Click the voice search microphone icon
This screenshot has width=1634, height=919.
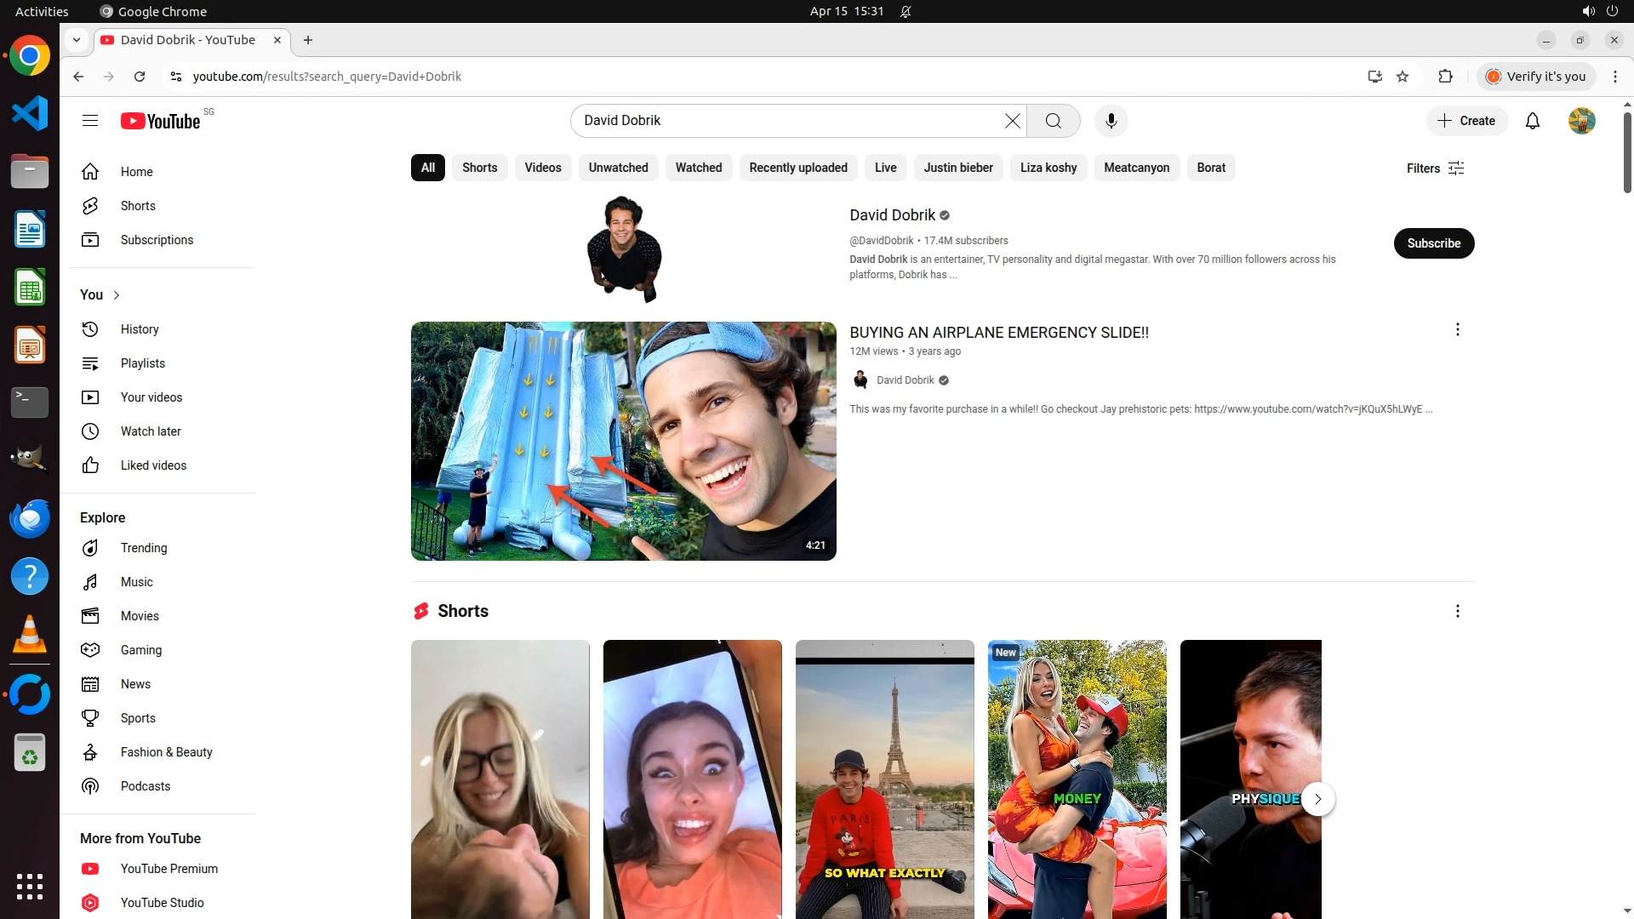click(x=1111, y=121)
